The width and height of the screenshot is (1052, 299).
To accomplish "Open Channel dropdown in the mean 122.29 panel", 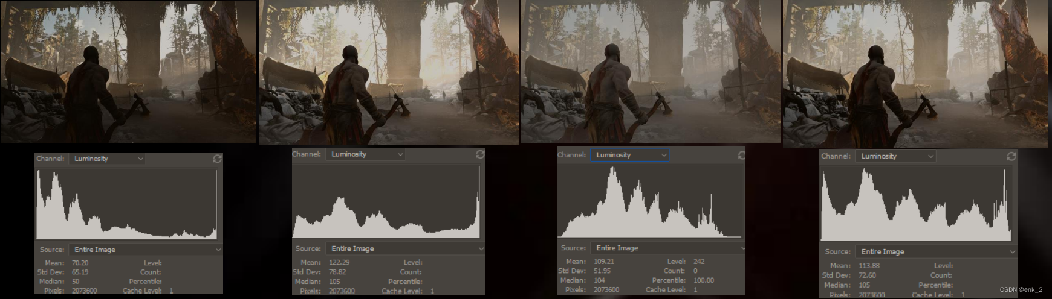I will (x=366, y=154).
